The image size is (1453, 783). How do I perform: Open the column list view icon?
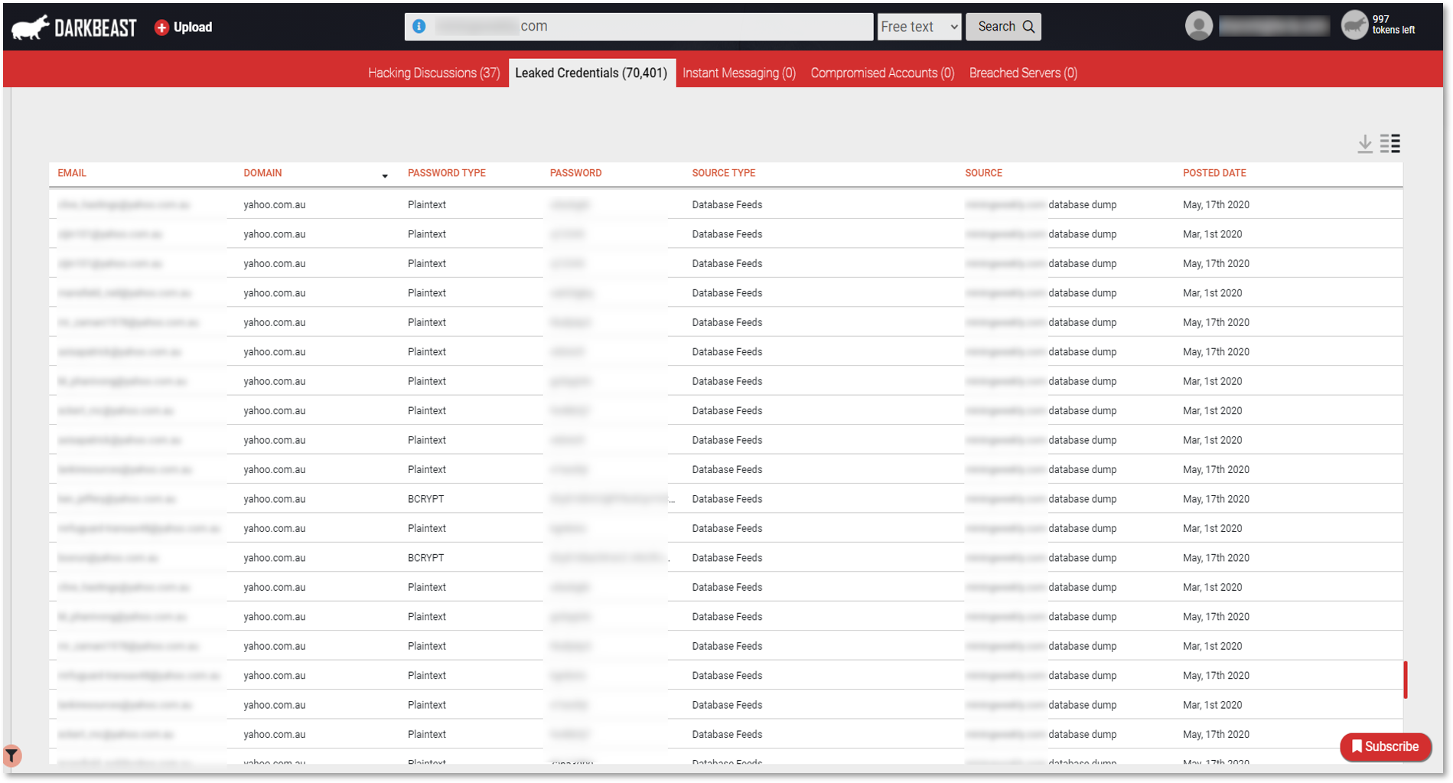(1390, 143)
